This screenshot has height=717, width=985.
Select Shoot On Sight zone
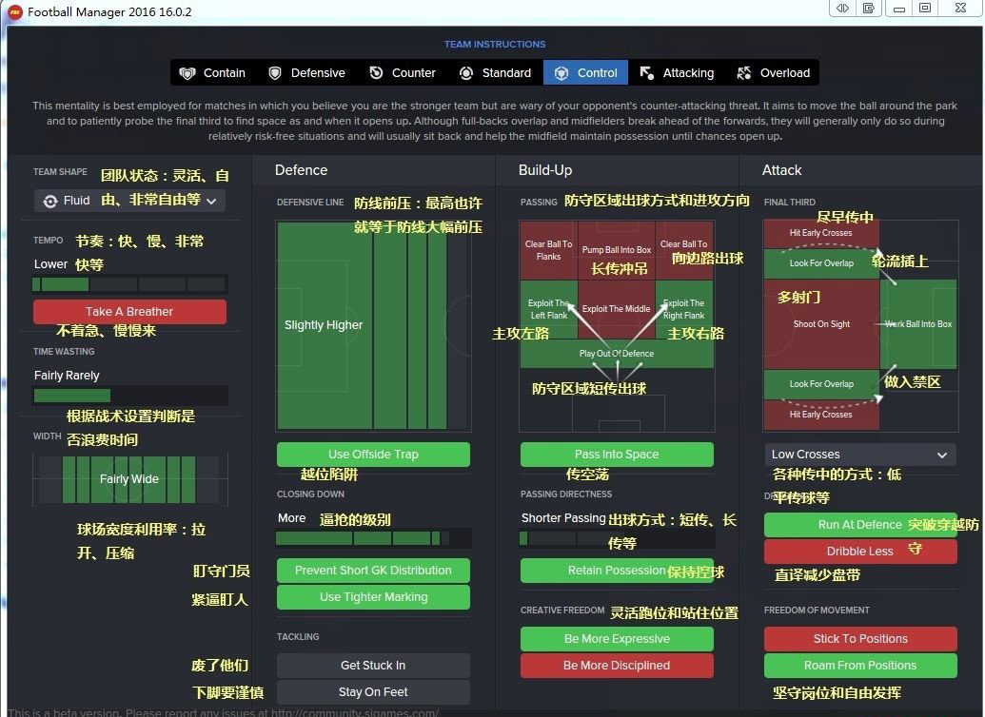click(x=821, y=324)
